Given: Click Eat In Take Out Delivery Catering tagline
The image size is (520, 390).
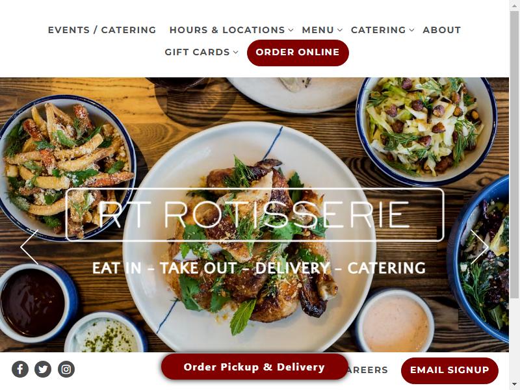Looking at the screenshot, I should (x=259, y=268).
